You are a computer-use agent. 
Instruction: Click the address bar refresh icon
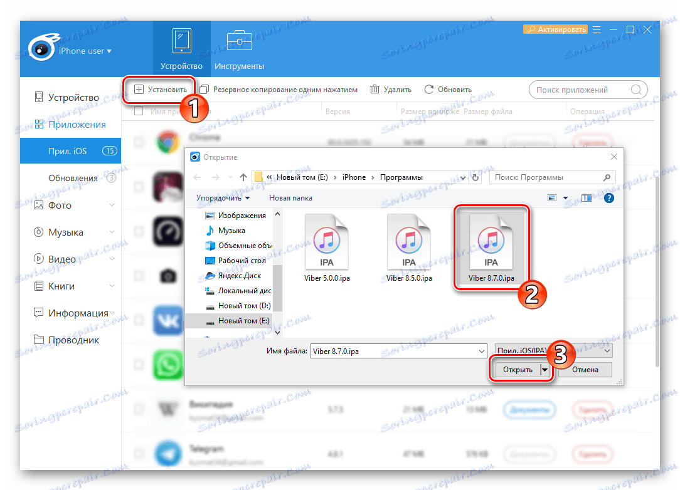(x=475, y=177)
